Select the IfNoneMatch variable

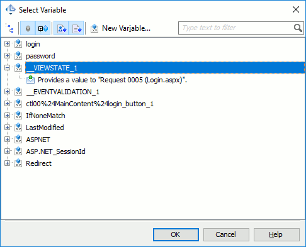click(x=45, y=116)
